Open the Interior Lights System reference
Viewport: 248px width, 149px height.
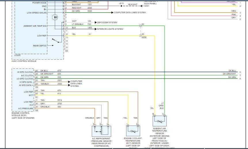point(110,29)
